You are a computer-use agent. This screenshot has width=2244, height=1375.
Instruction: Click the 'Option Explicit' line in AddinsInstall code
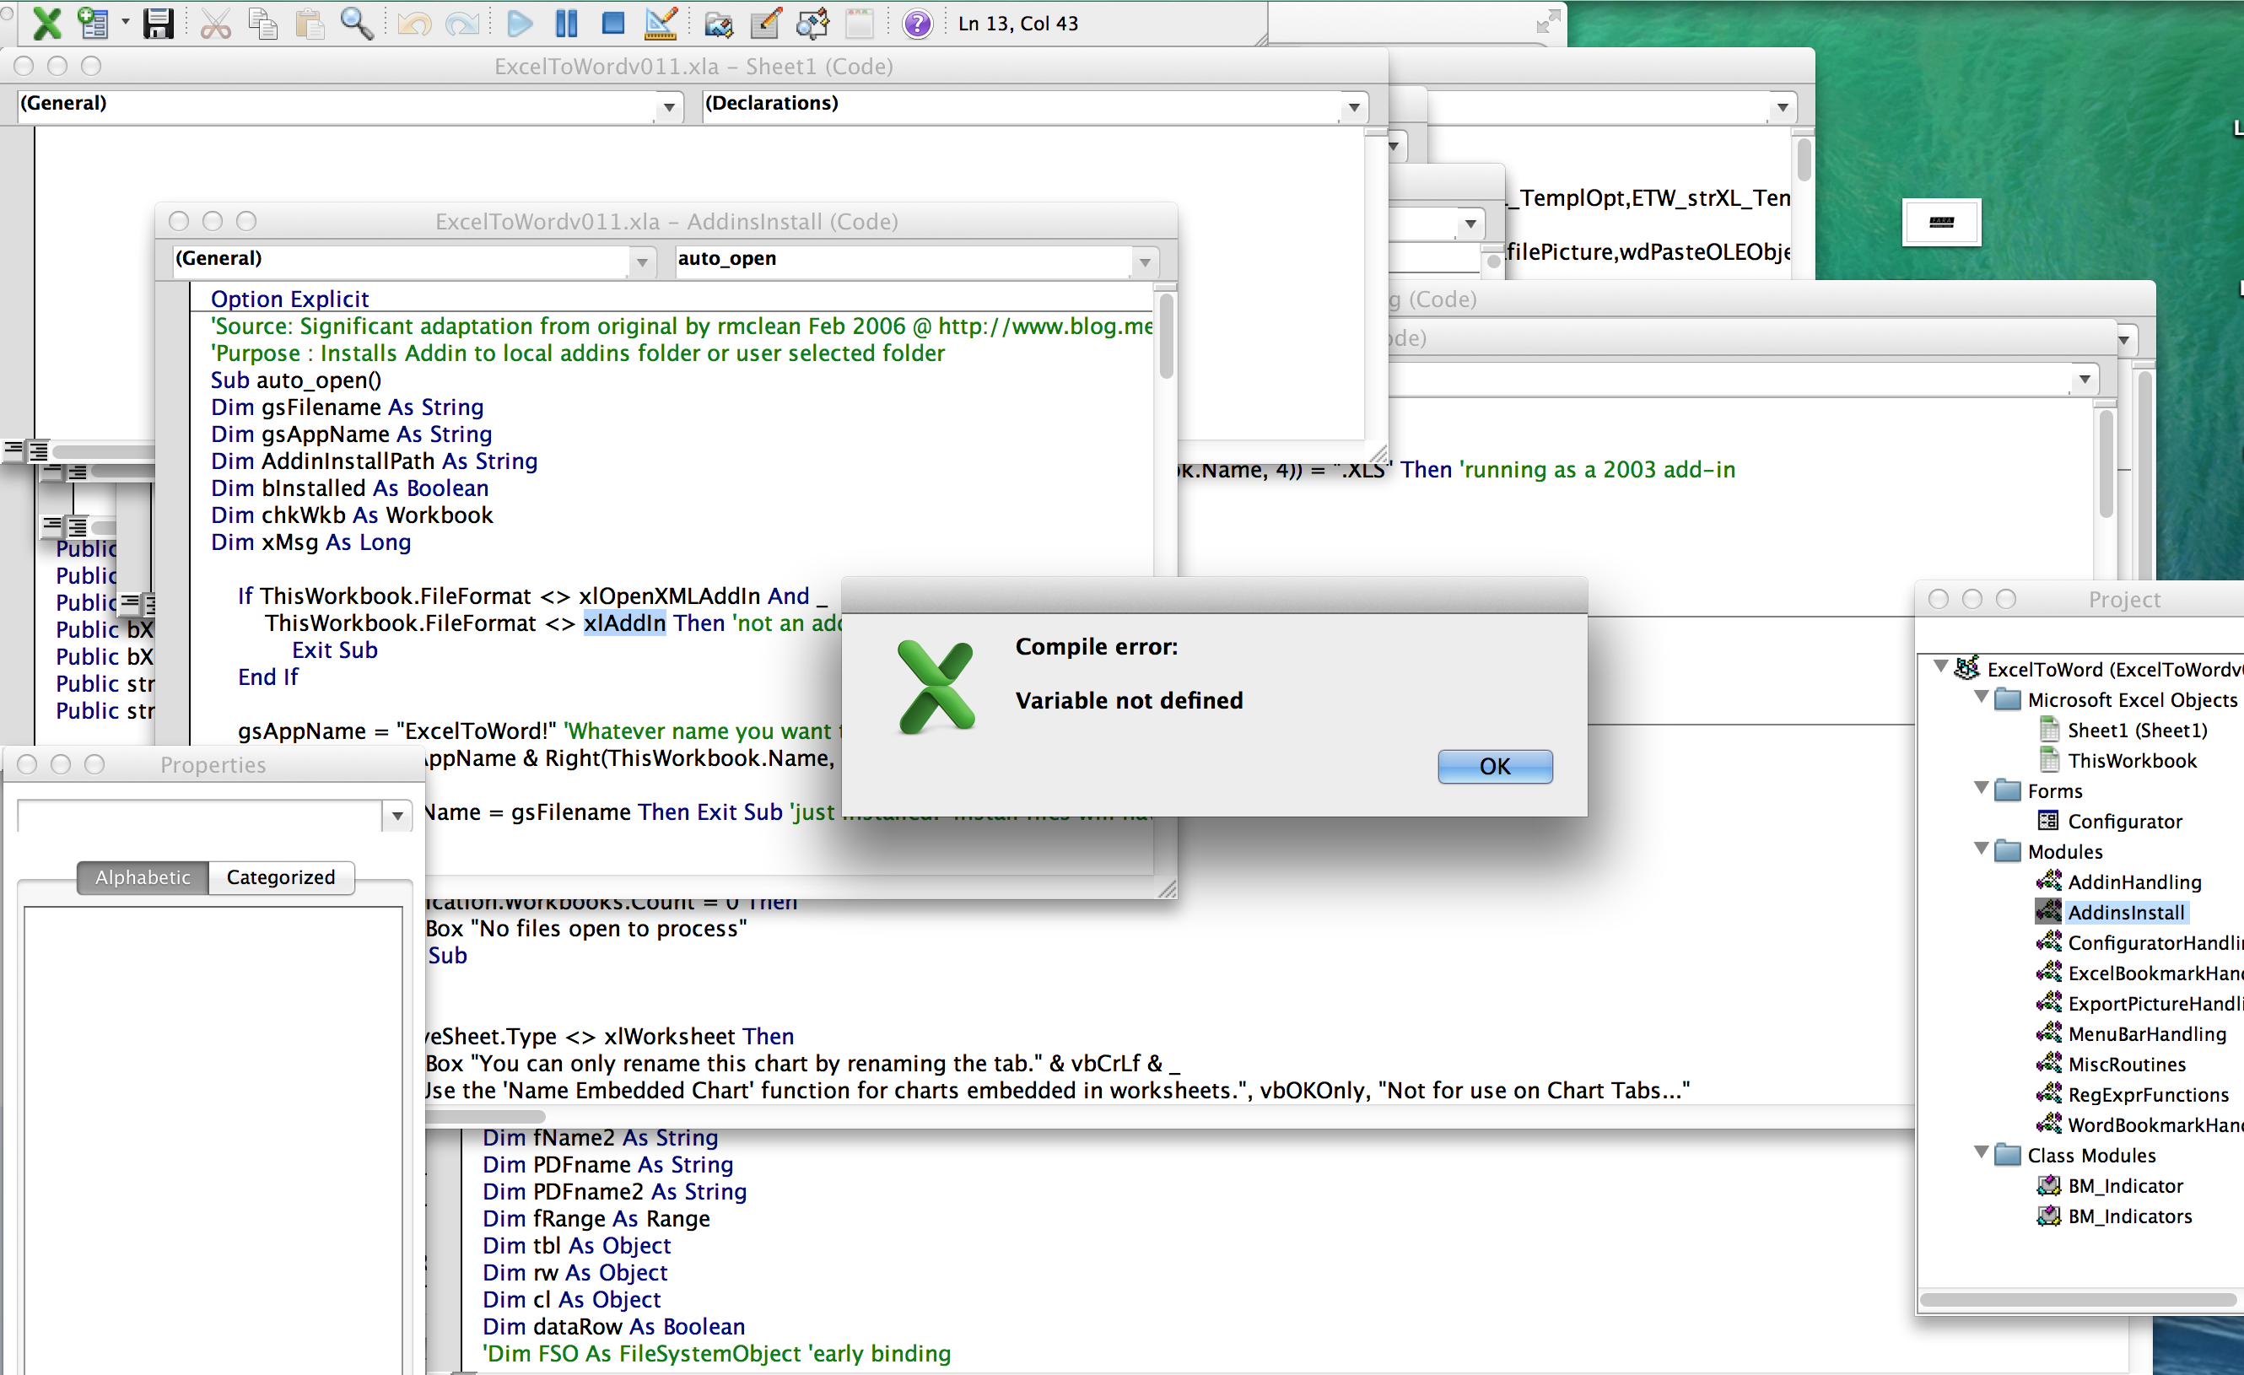pyautogui.click(x=289, y=299)
